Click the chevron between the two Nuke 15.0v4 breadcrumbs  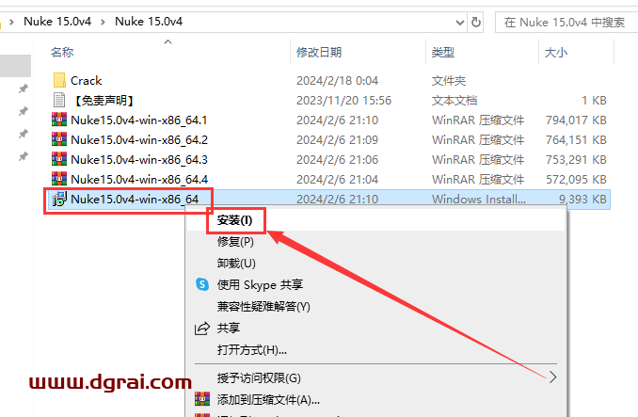[103, 22]
